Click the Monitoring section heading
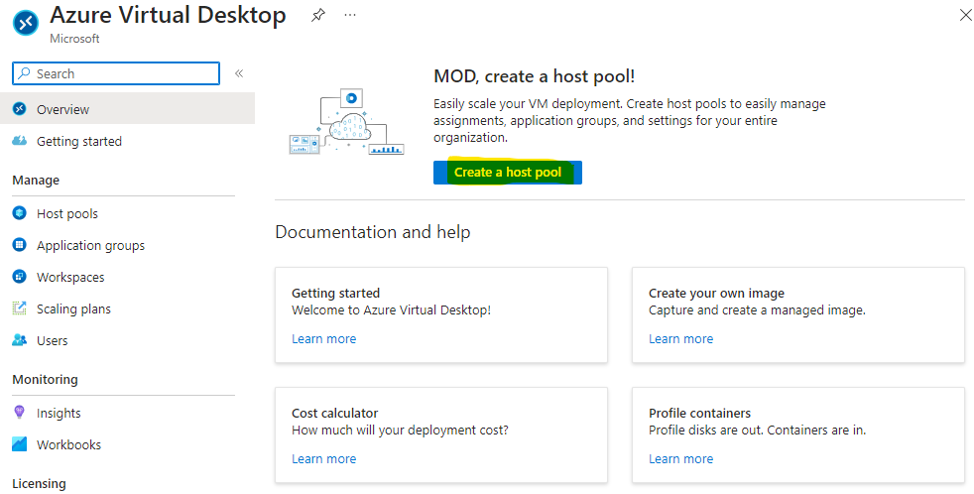This screenshot has width=974, height=494. coord(46,379)
